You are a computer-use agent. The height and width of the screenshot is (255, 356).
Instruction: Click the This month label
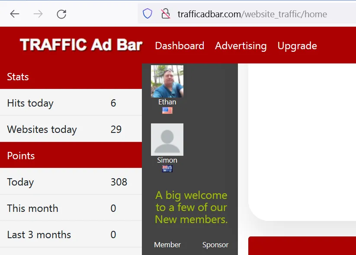pyautogui.click(x=32, y=208)
